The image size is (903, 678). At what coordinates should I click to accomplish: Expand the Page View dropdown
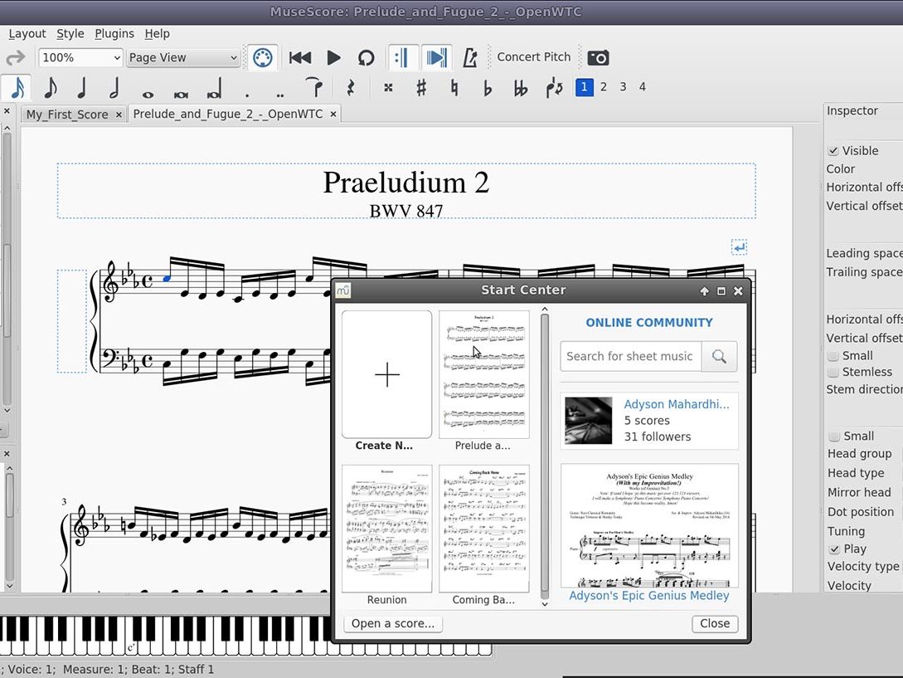click(x=182, y=57)
